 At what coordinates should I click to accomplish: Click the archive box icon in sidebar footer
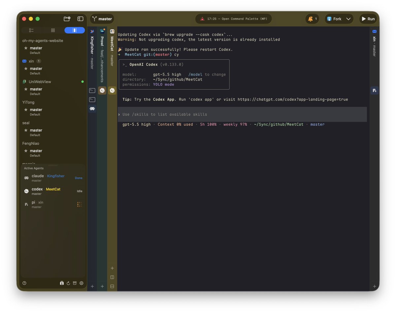(75, 283)
